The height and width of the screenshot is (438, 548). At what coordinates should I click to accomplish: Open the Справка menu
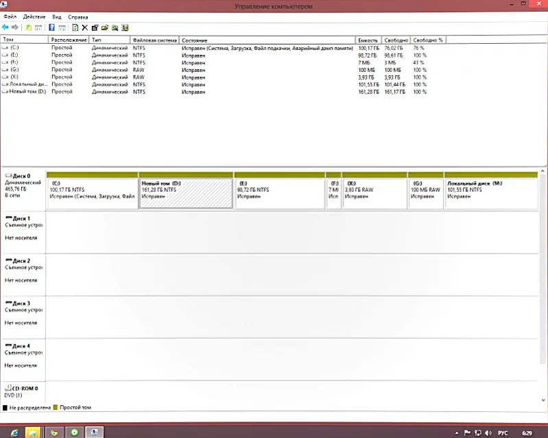click(x=78, y=16)
